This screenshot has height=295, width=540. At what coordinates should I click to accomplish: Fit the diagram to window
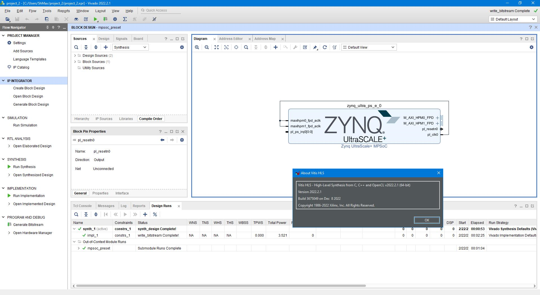click(x=217, y=47)
